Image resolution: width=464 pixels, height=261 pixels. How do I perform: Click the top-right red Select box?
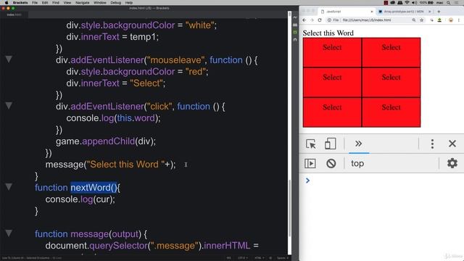point(391,52)
